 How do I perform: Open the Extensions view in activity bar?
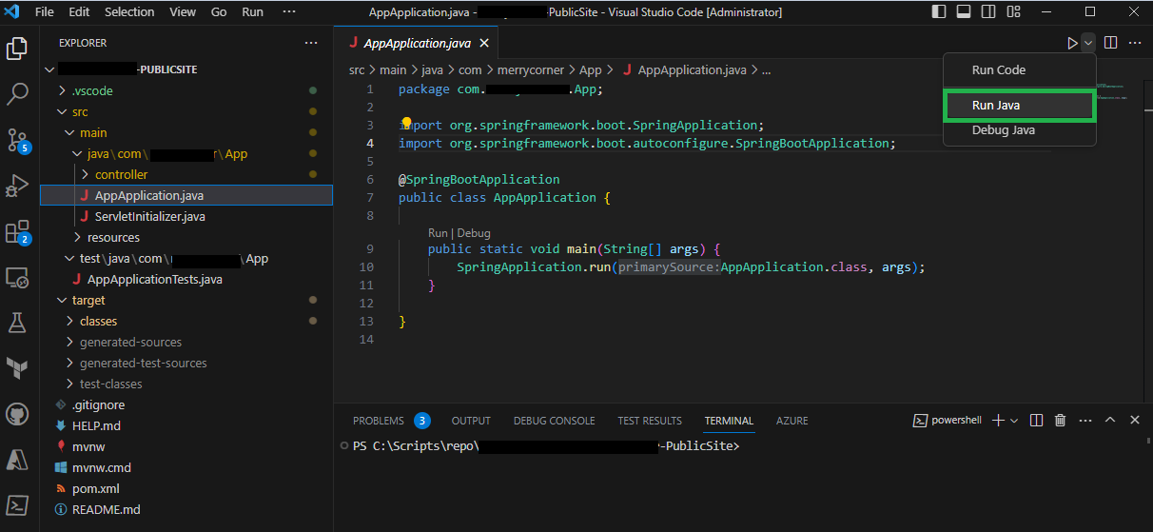point(17,231)
